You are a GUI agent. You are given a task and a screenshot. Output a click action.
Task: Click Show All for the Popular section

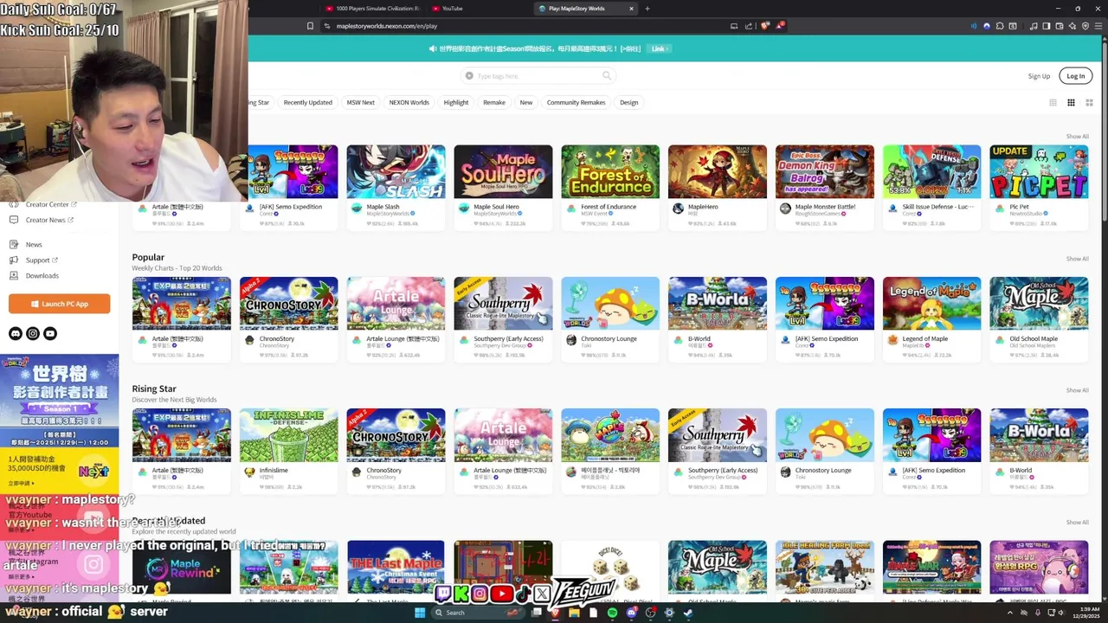(1077, 259)
